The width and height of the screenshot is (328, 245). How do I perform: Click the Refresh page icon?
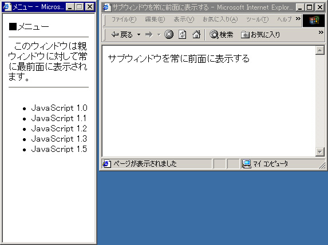[183, 34]
